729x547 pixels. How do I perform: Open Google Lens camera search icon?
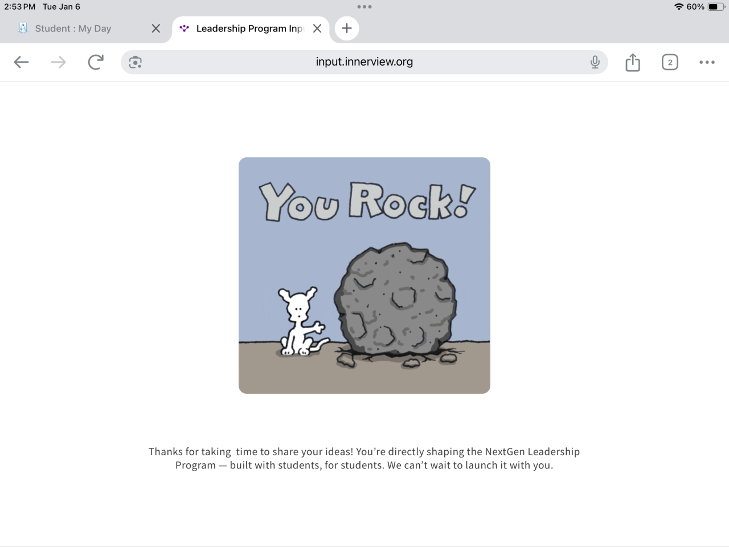[136, 62]
